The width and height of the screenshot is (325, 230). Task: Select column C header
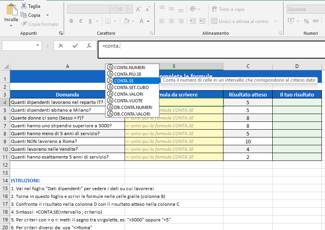pos(248,66)
